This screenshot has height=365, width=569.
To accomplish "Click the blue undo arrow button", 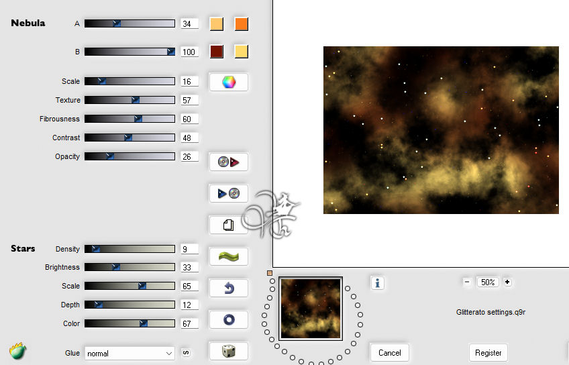I will [228, 288].
